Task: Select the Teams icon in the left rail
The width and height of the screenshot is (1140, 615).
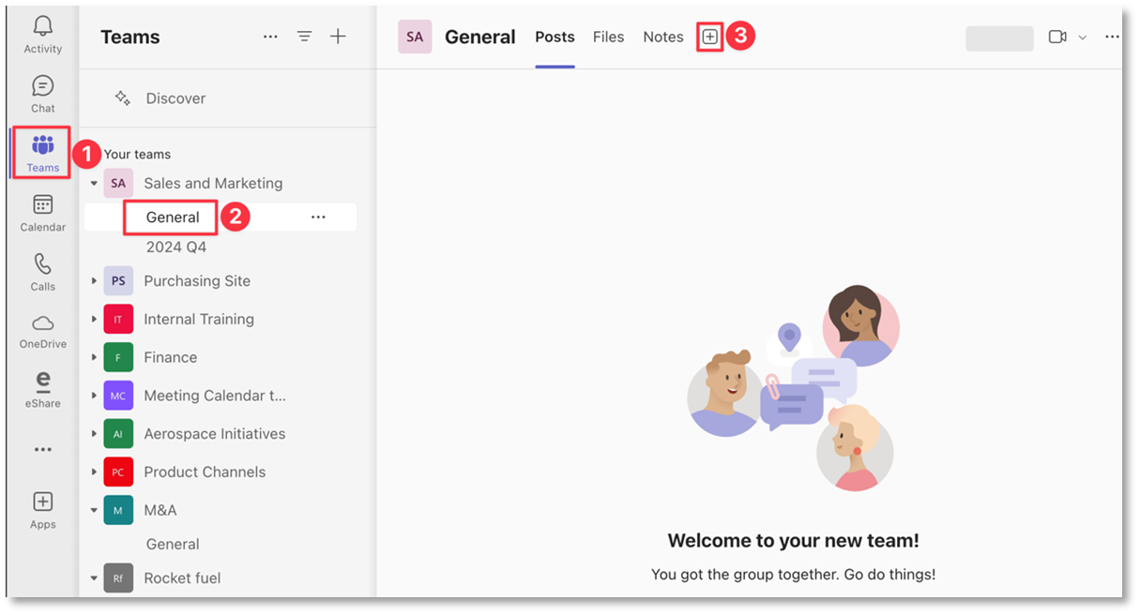Action: [x=43, y=153]
